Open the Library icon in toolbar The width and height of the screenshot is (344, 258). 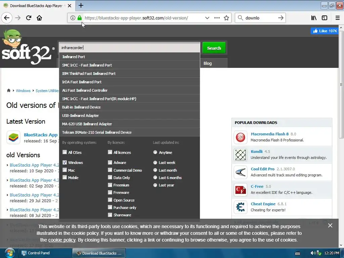coord(314,18)
